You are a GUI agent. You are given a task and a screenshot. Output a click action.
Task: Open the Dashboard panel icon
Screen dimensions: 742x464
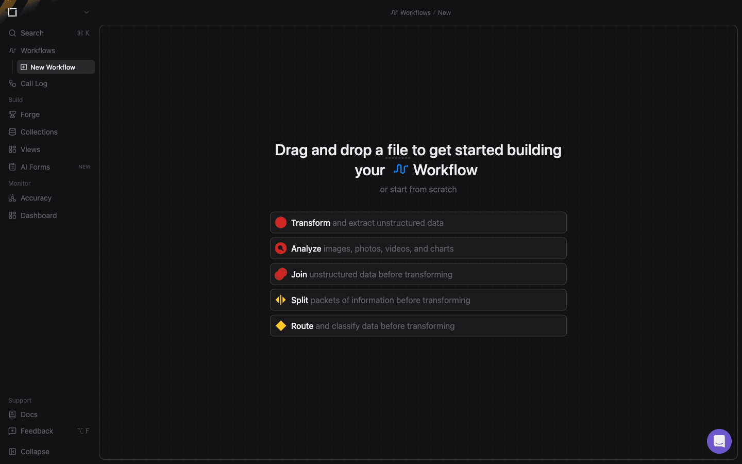click(x=12, y=216)
